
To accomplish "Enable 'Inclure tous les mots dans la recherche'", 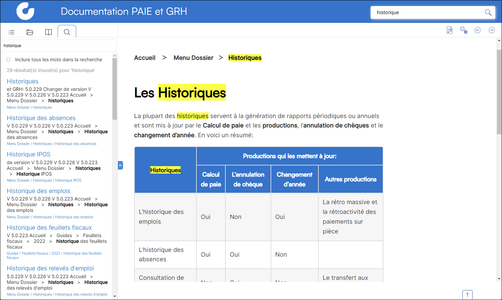I will point(9,60).
